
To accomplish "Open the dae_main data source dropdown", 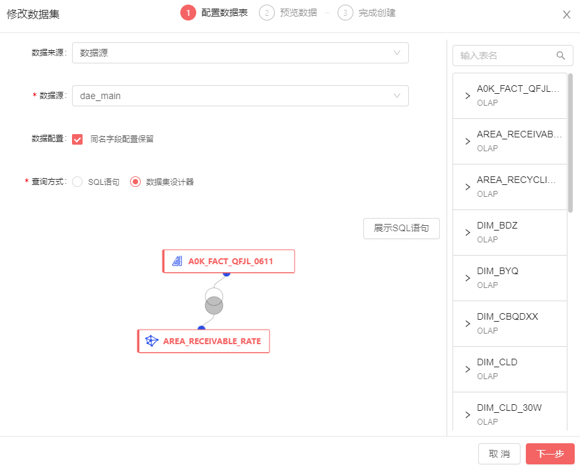I will pyautogui.click(x=240, y=96).
